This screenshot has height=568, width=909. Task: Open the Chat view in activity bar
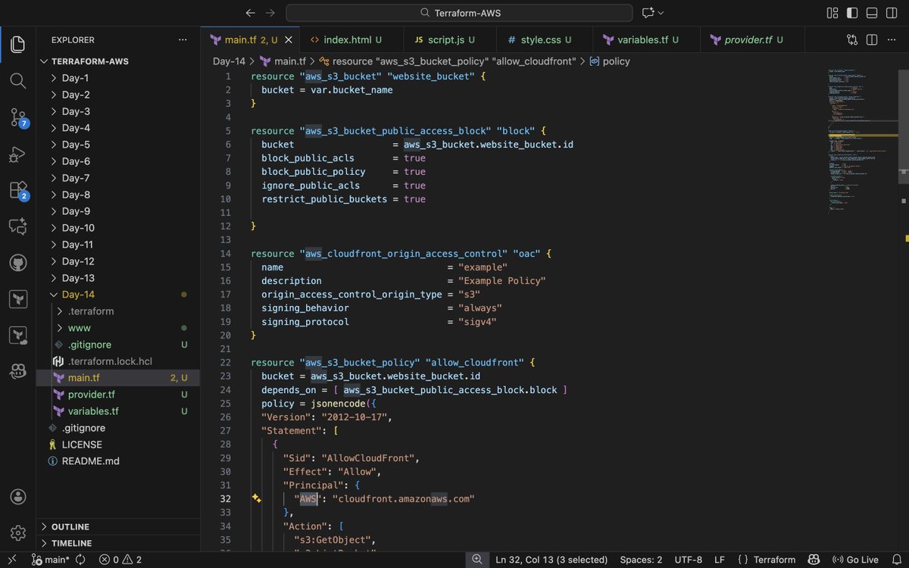coord(17,226)
